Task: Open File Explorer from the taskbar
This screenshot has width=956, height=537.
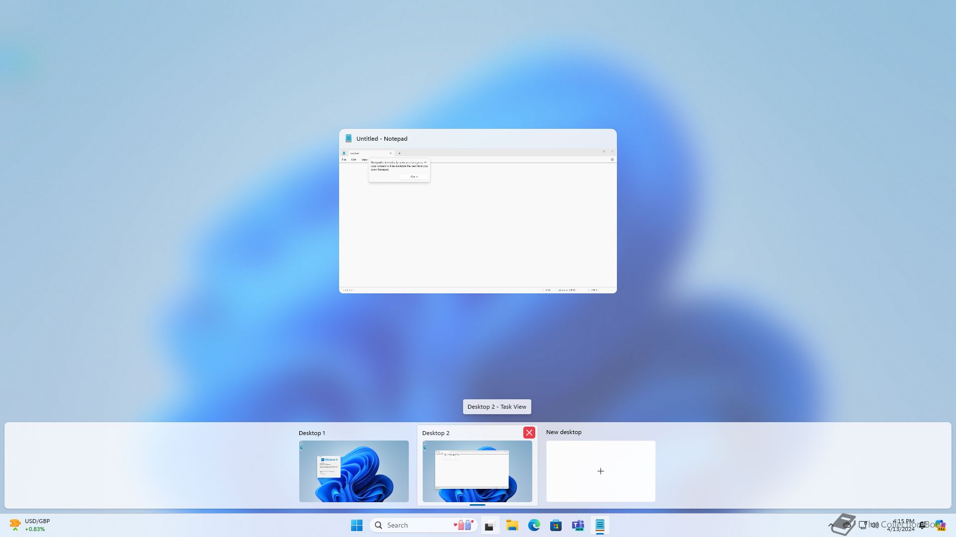Action: click(512, 525)
